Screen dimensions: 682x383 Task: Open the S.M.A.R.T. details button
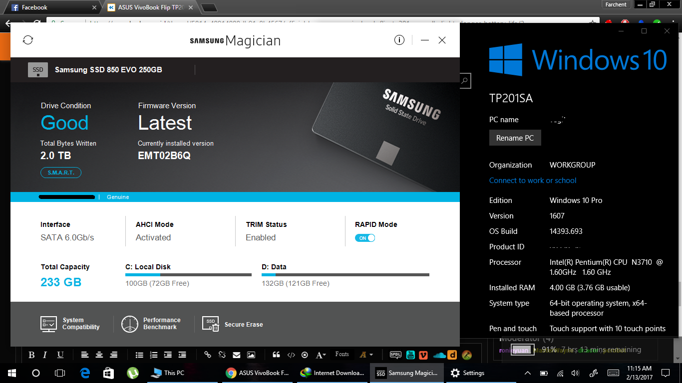[61, 173]
